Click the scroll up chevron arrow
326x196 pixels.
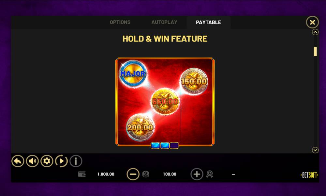tap(315, 32)
